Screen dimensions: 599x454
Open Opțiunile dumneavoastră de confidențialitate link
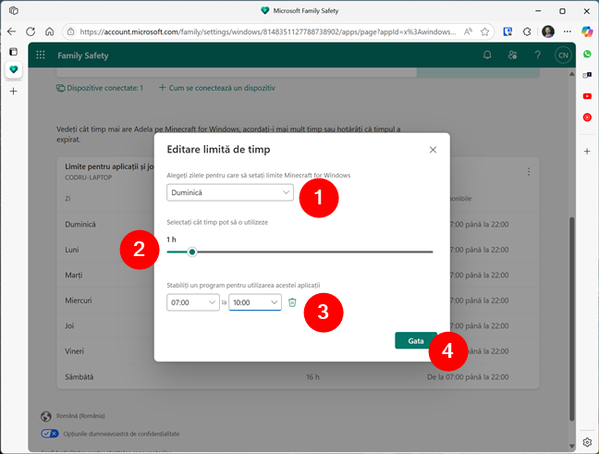coord(121,434)
